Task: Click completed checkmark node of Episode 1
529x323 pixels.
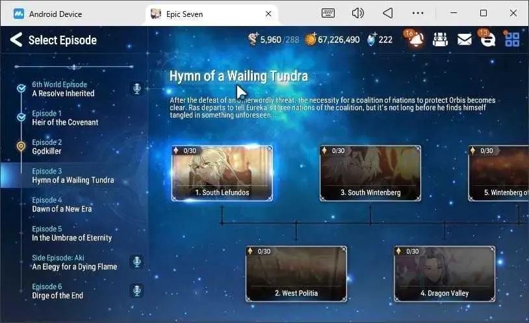Action: tap(21, 117)
